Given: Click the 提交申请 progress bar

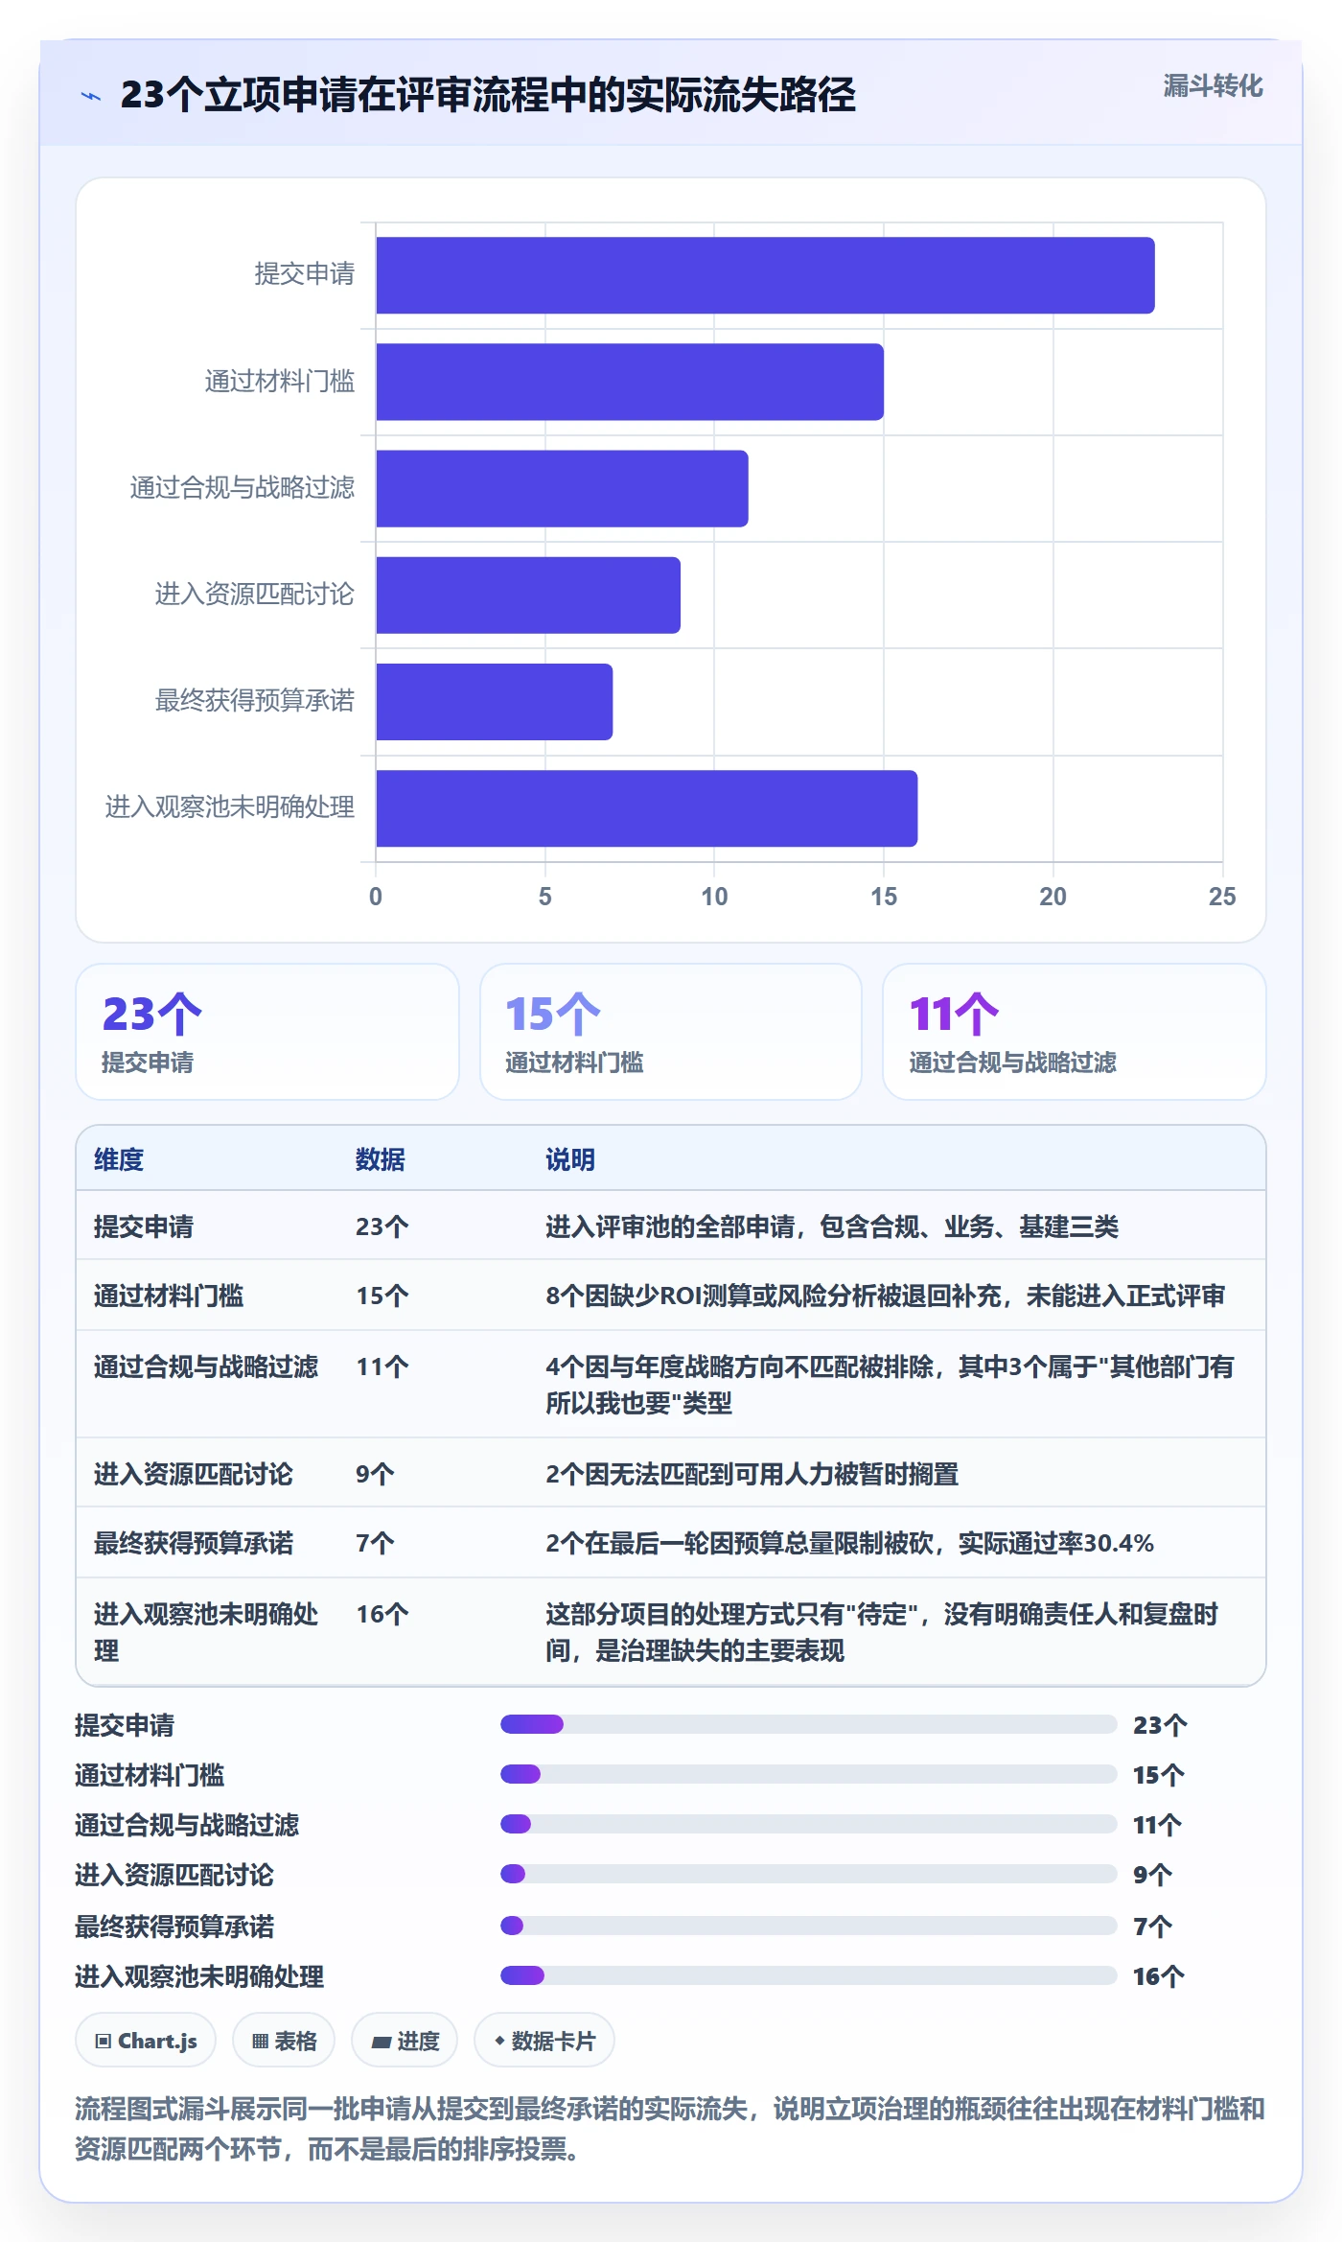Looking at the screenshot, I should tap(808, 1724).
